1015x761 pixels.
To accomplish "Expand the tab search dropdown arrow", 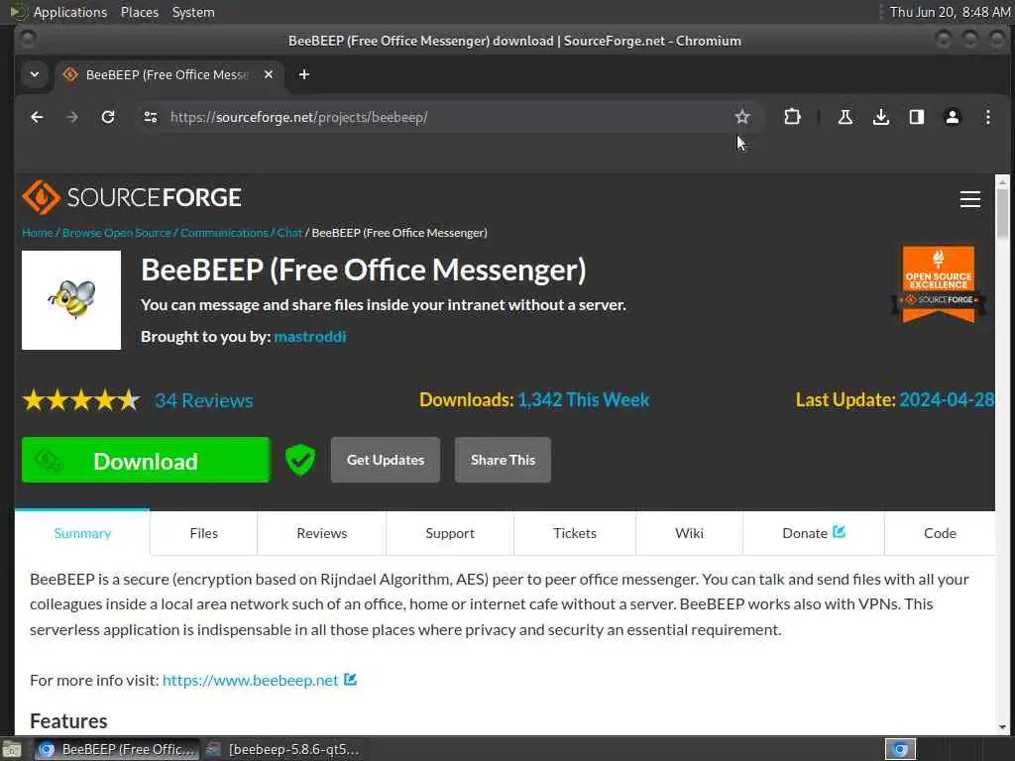I will coord(35,74).
